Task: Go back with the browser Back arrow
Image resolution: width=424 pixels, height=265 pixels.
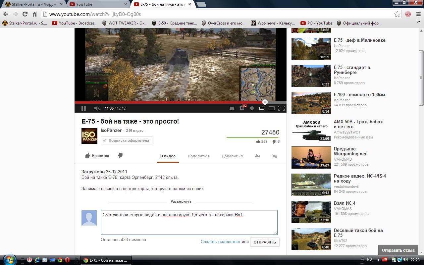Action: 6,14
